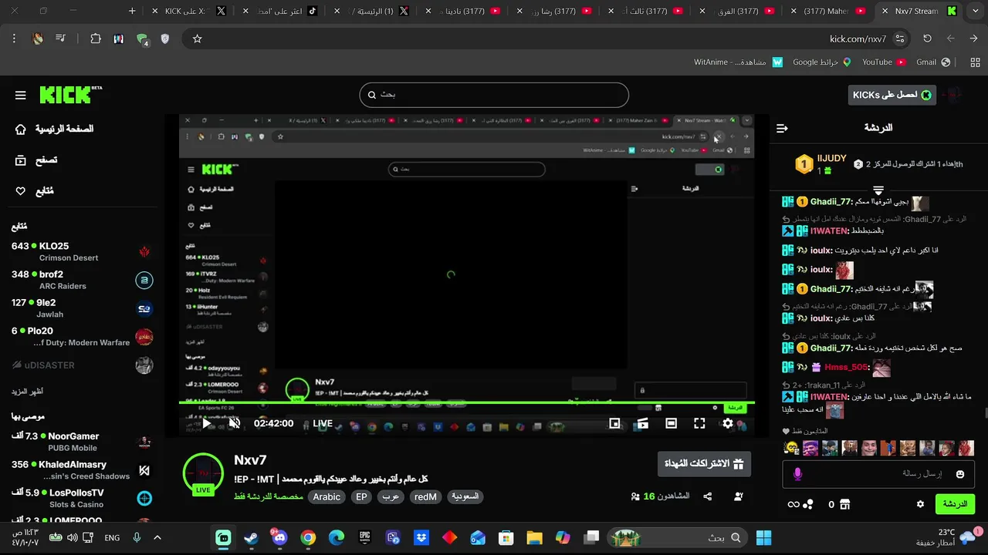Image resolution: width=988 pixels, height=555 pixels.
Task: Open a new browser tab
Action: coord(132,11)
